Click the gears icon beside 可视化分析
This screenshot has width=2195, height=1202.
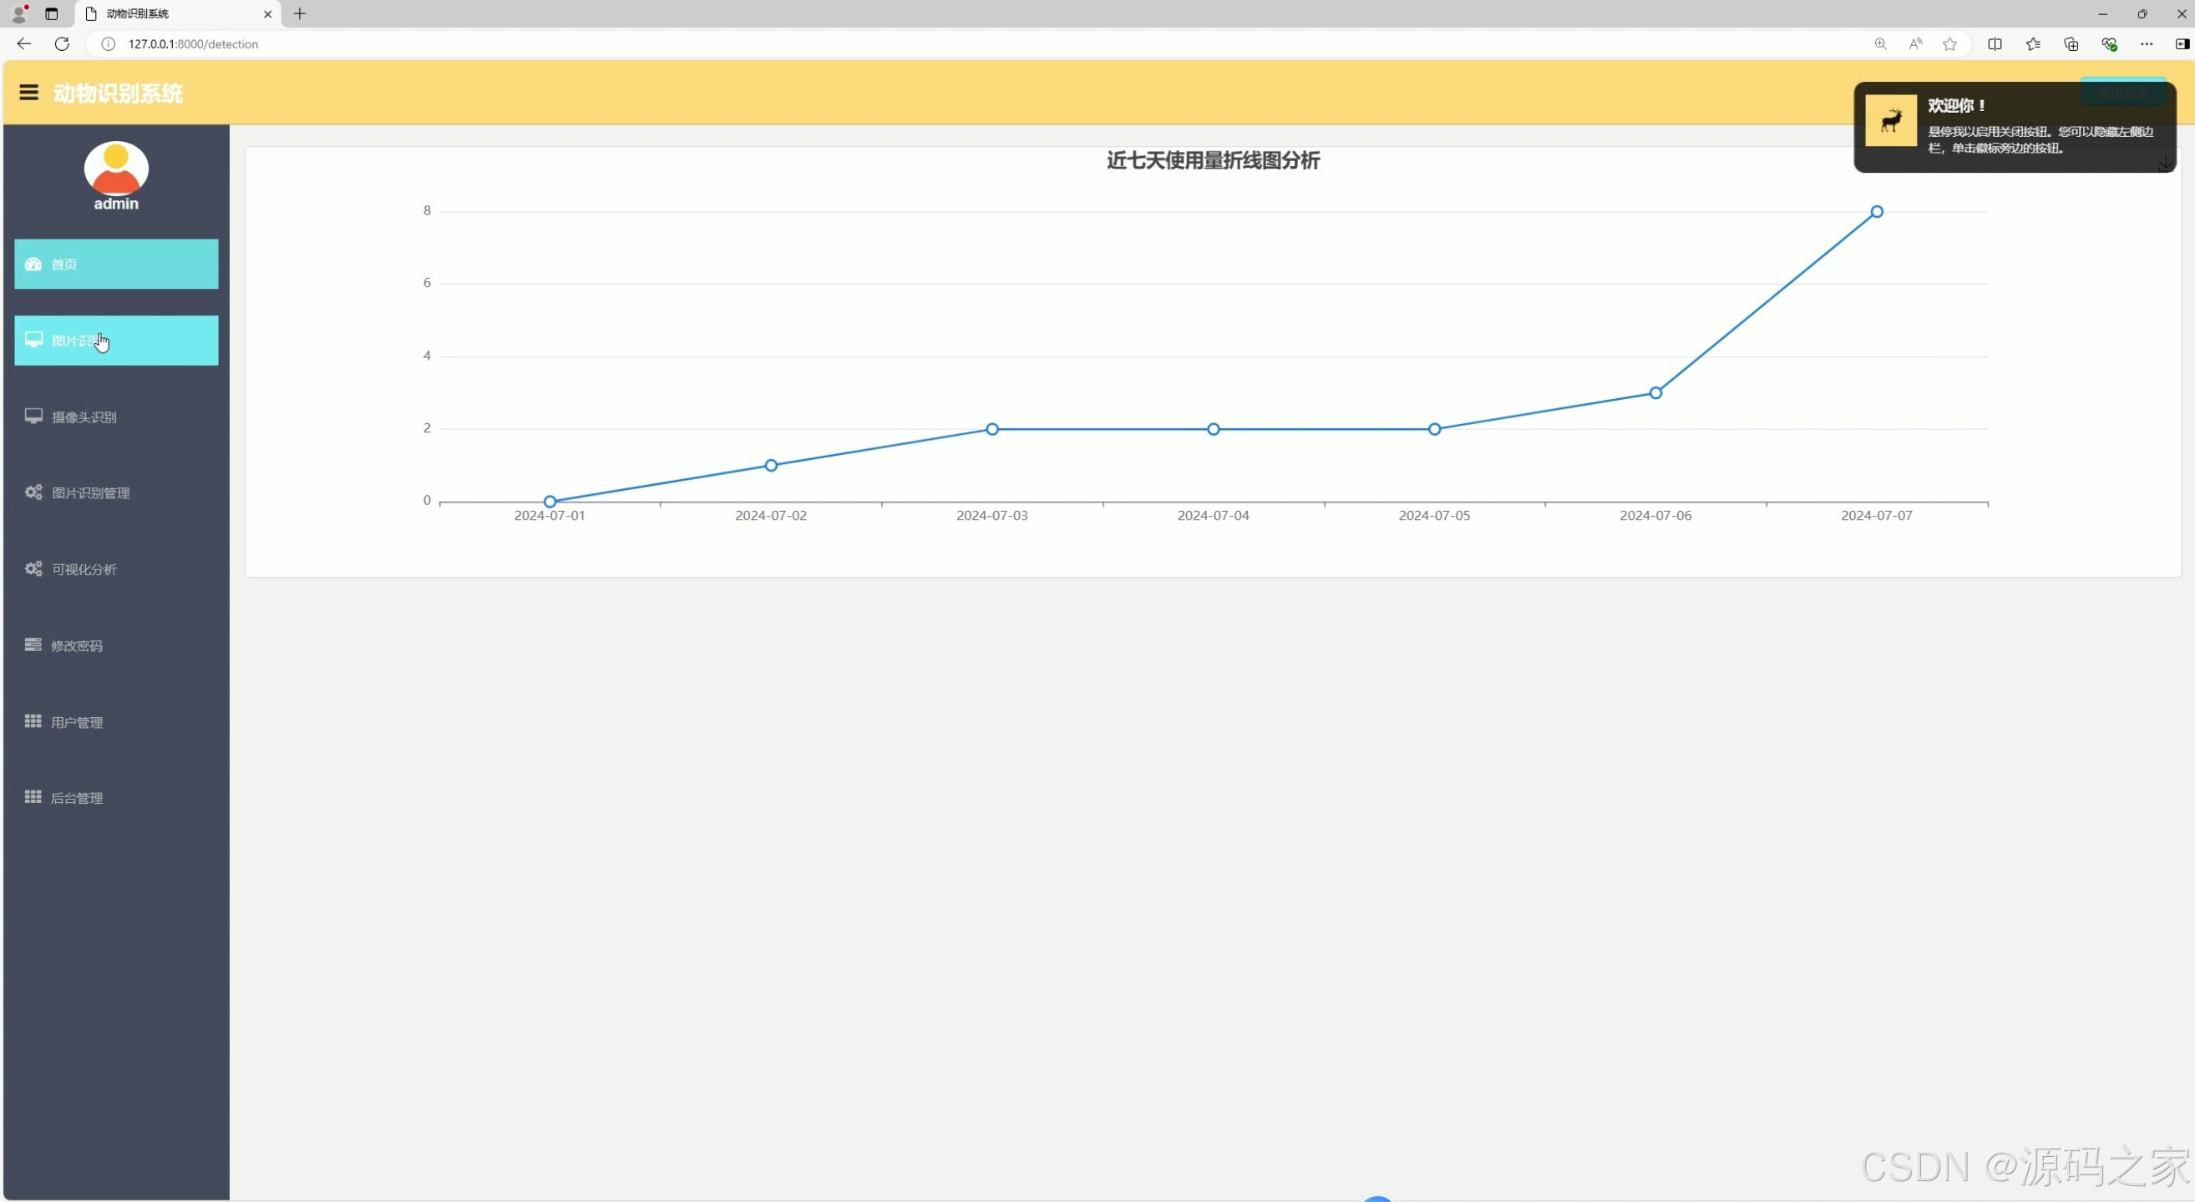[33, 568]
